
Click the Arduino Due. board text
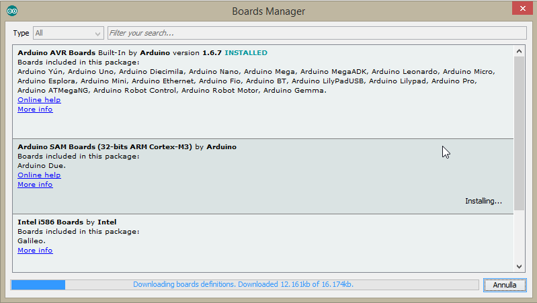pyautogui.click(x=42, y=166)
